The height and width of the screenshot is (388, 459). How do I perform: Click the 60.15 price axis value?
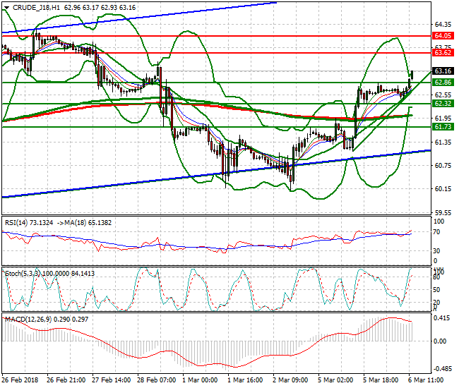pyautogui.click(x=443, y=189)
